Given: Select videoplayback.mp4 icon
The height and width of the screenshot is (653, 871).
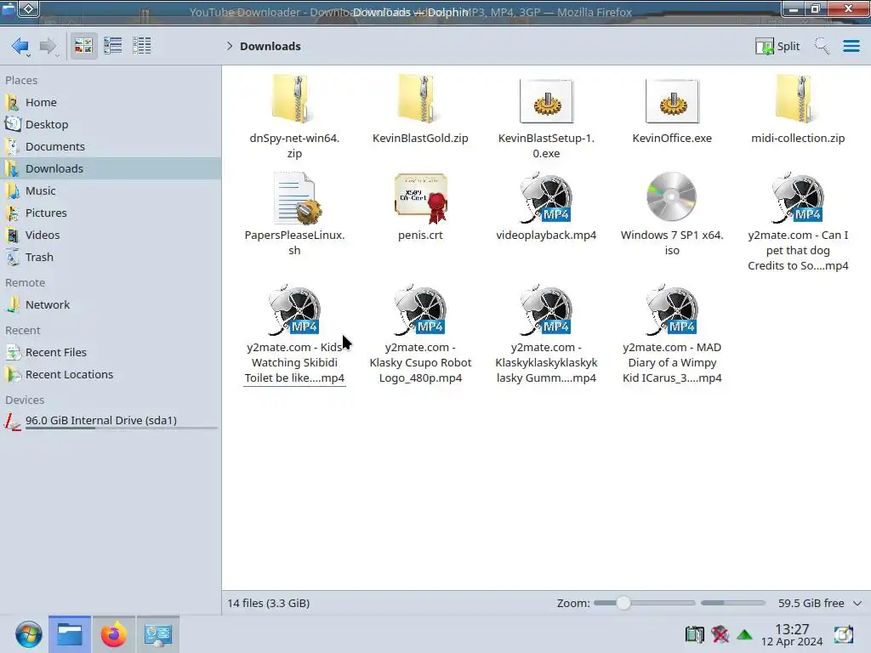Looking at the screenshot, I should [x=547, y=197].
